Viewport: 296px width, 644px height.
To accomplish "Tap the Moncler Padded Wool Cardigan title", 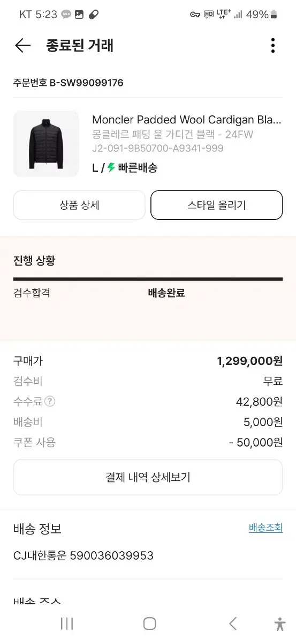I will [187, 119].
